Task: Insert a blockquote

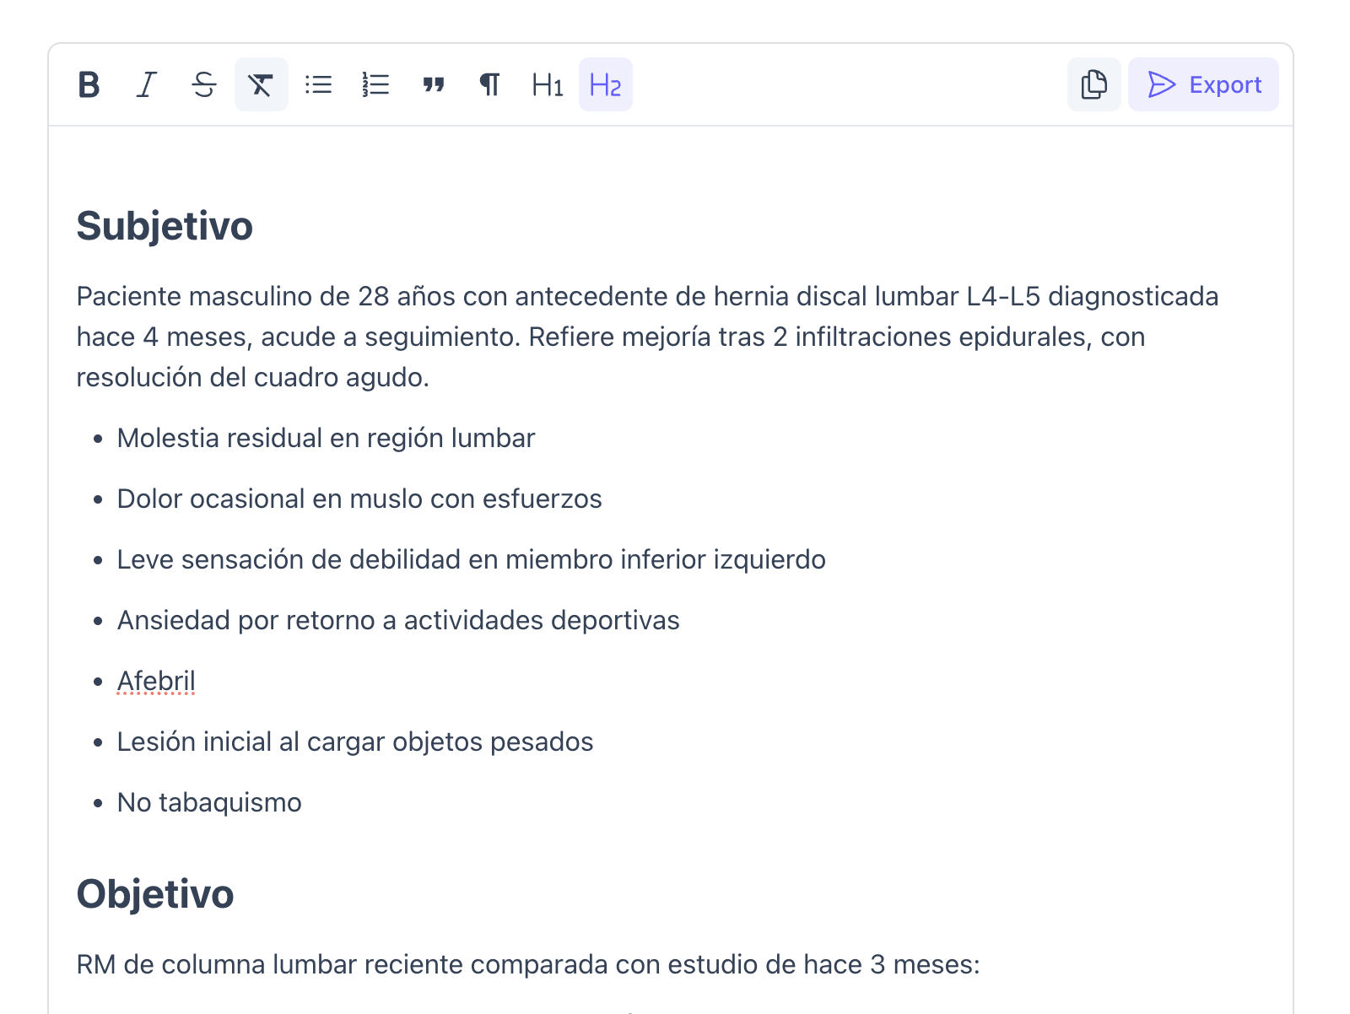Action: click(x=433, y=84)
